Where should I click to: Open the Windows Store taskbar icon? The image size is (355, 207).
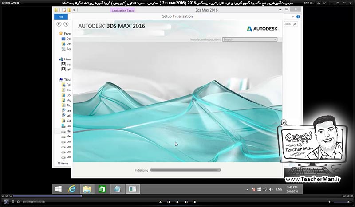point(102,189)
